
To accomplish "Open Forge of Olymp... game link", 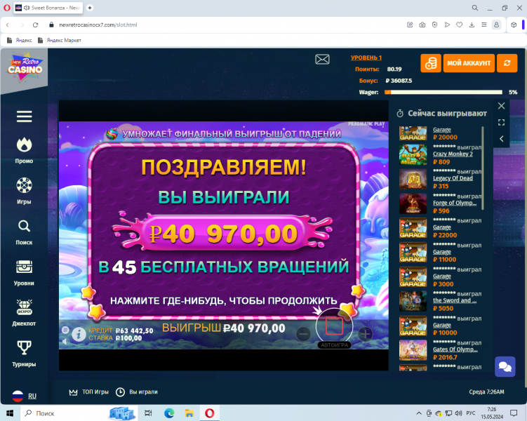I will (x=455, y=203).
